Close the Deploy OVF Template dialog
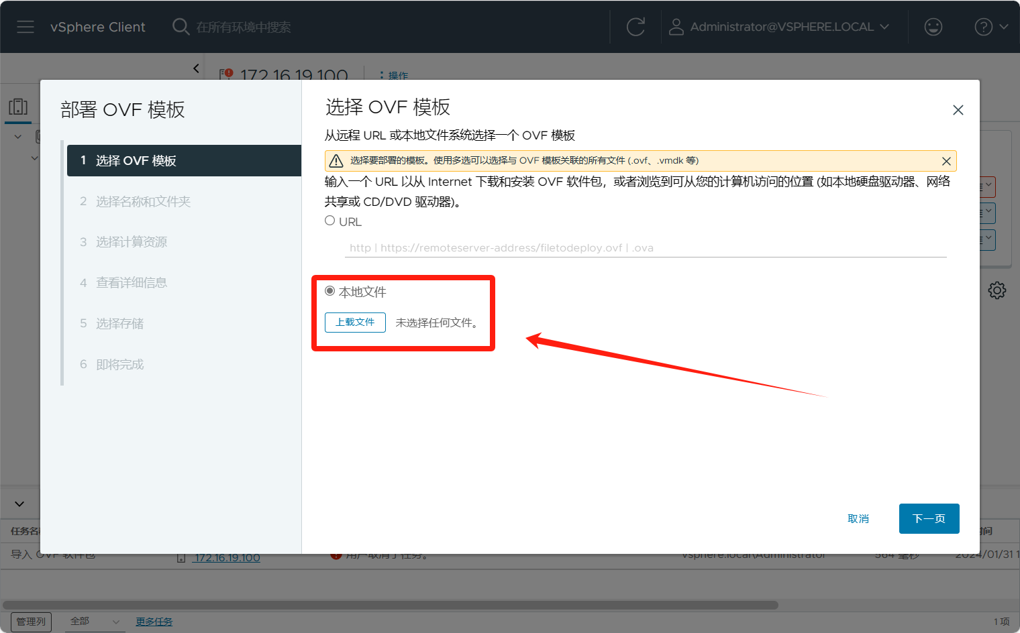This screenshot has width=1020, height=633. (x=958, y=110)
